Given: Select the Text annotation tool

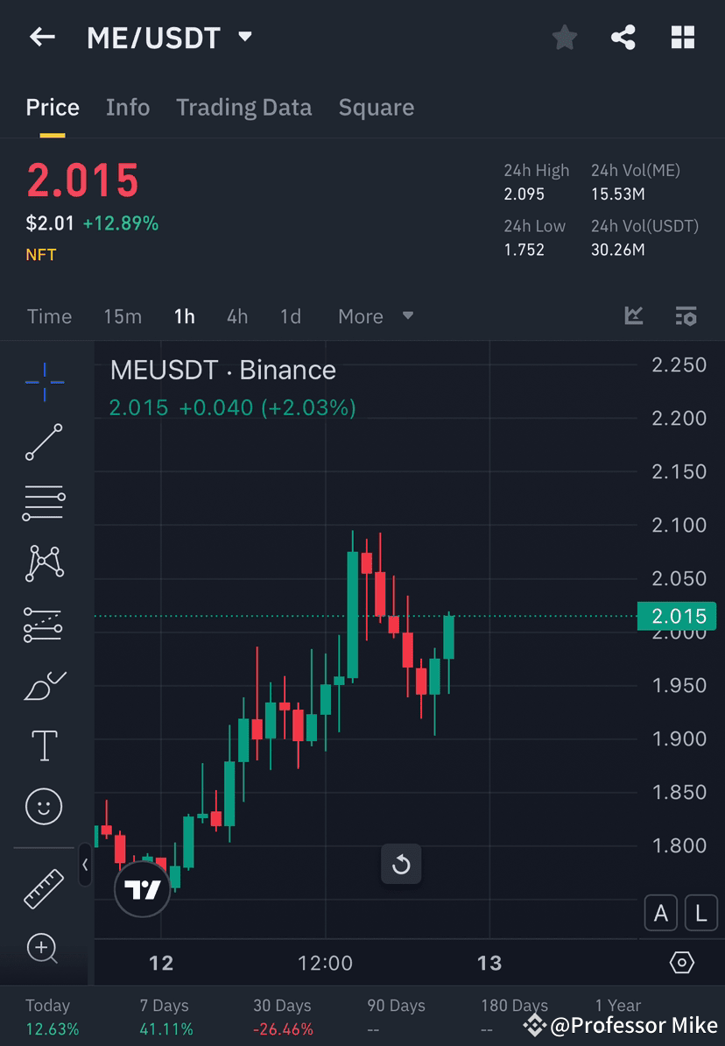Looking at the screenshot, I should tap(44, 746).
